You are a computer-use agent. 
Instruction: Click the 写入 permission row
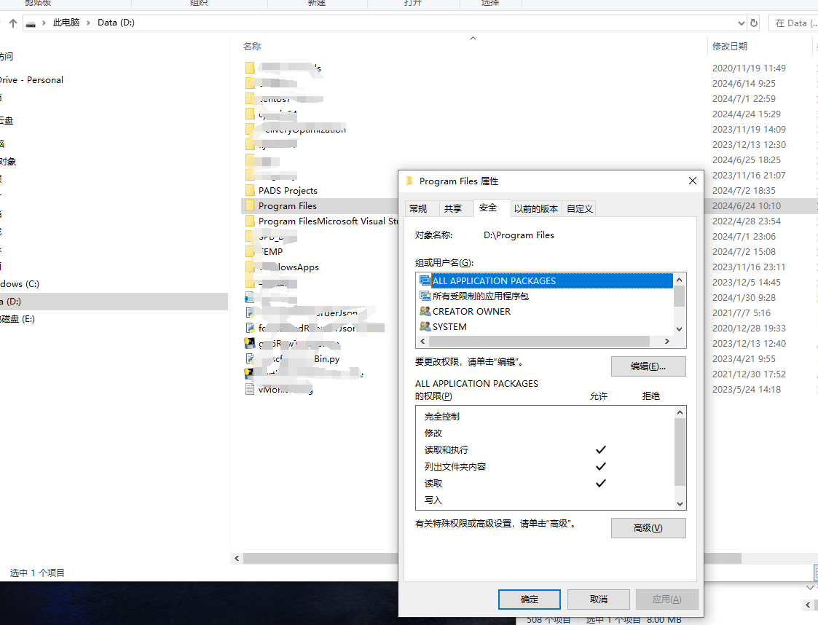click(545, 500)
